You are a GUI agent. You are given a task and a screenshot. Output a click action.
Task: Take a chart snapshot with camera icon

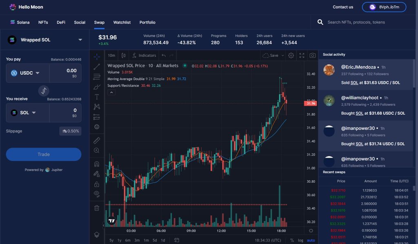(x=312, y=55)
